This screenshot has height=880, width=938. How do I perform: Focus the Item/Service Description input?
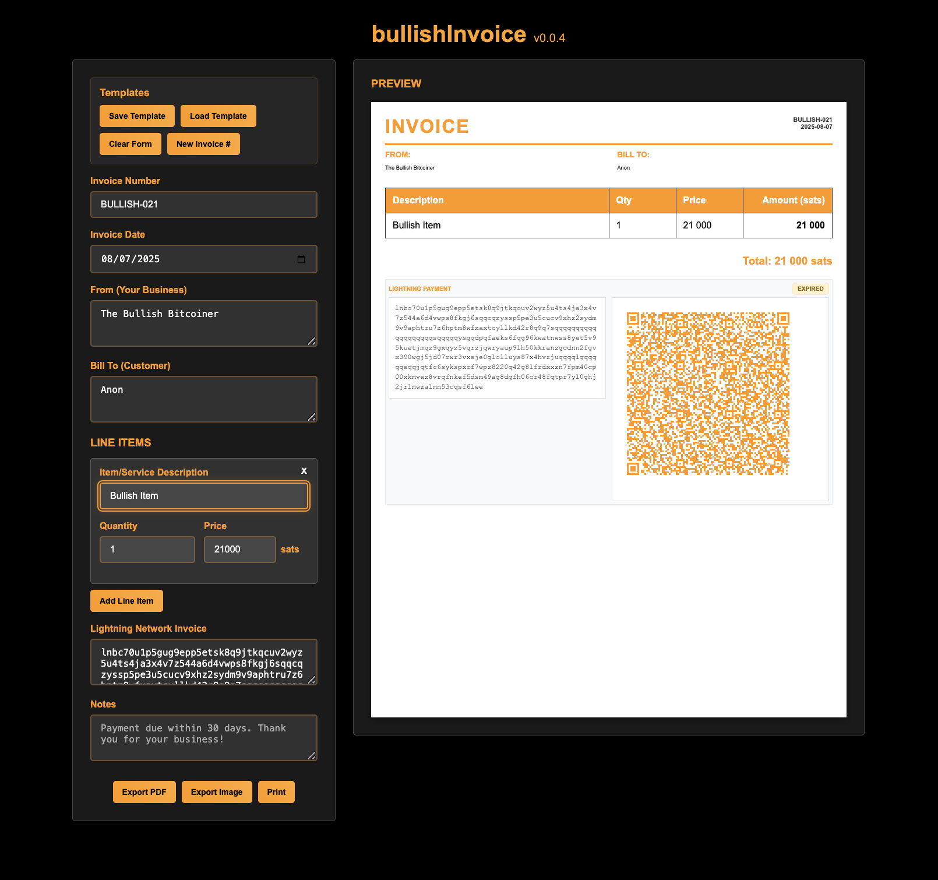(x=204, y=496)
